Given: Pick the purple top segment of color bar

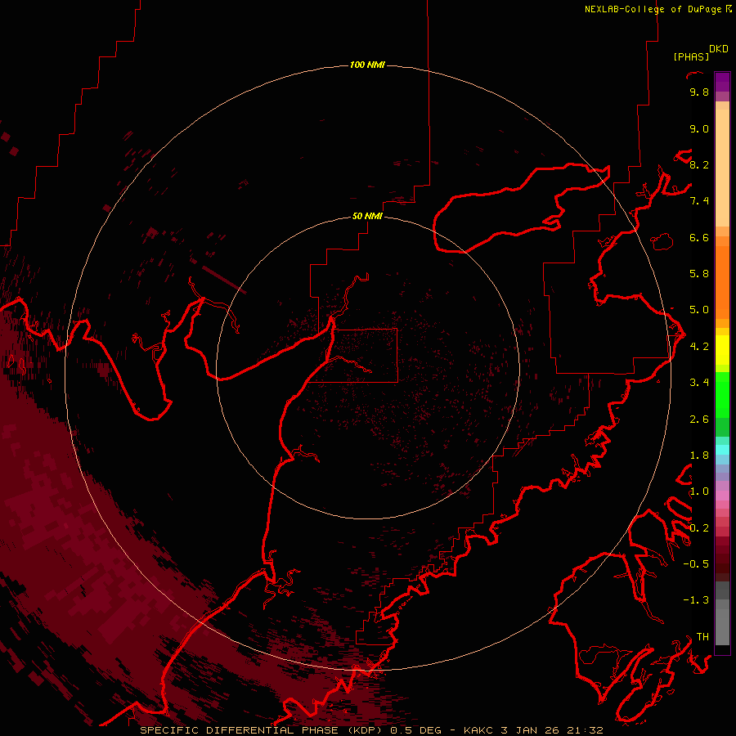Looking at the screenshot, I should [x=722, y=82].
